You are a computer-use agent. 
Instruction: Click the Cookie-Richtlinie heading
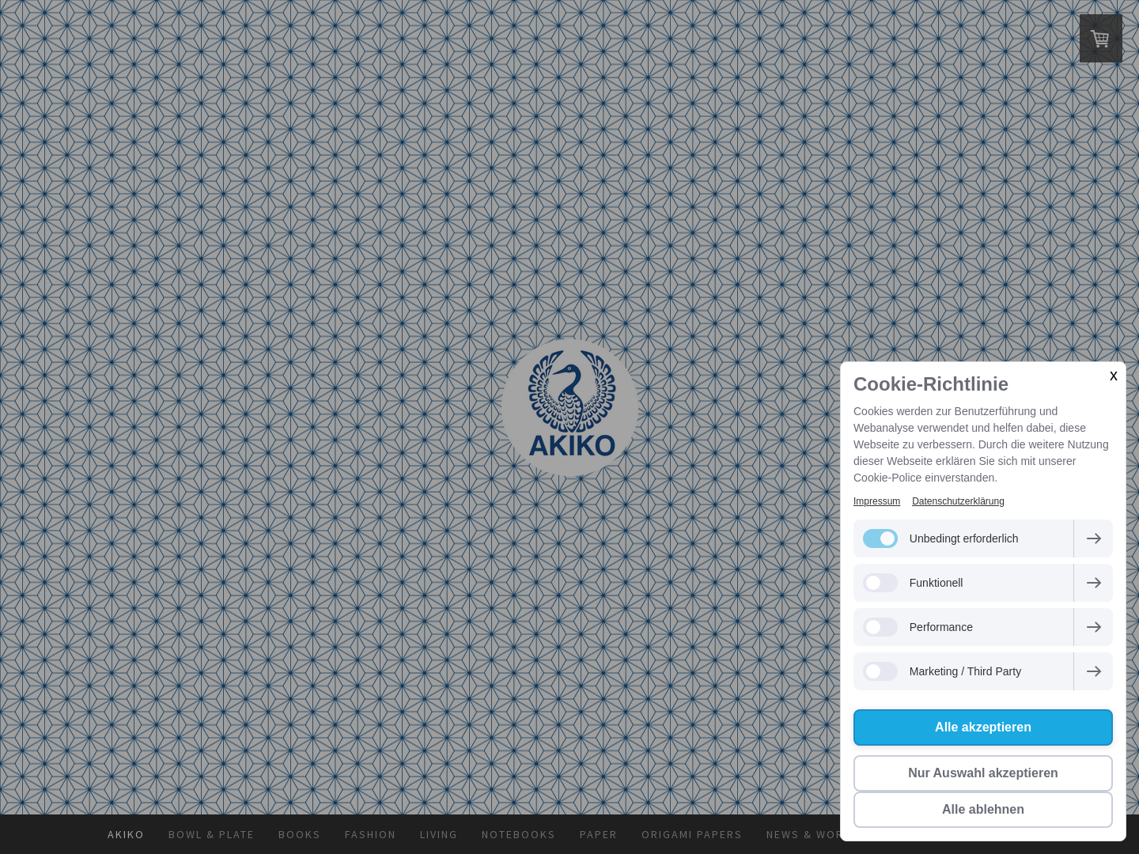coord(931,384)
